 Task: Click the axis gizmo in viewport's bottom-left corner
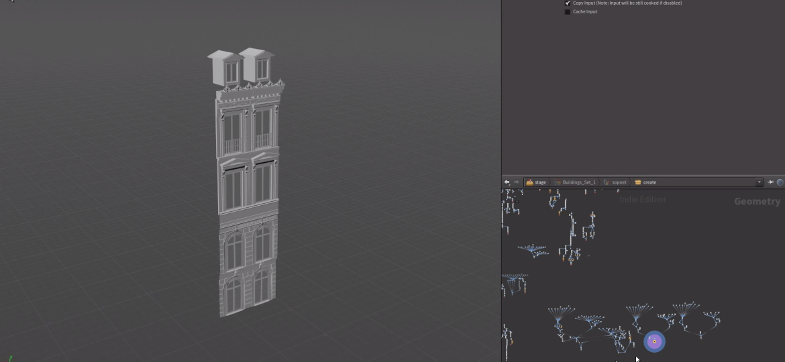pos(9,357)
